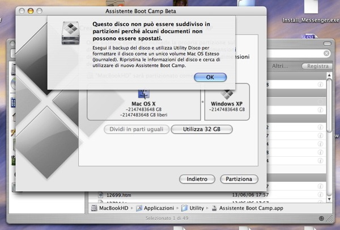
Task: Click Altri... in the Finder search bar
Action: pos(280,66)
